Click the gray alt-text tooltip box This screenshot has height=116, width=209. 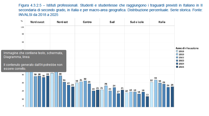[x=33, y=61]
